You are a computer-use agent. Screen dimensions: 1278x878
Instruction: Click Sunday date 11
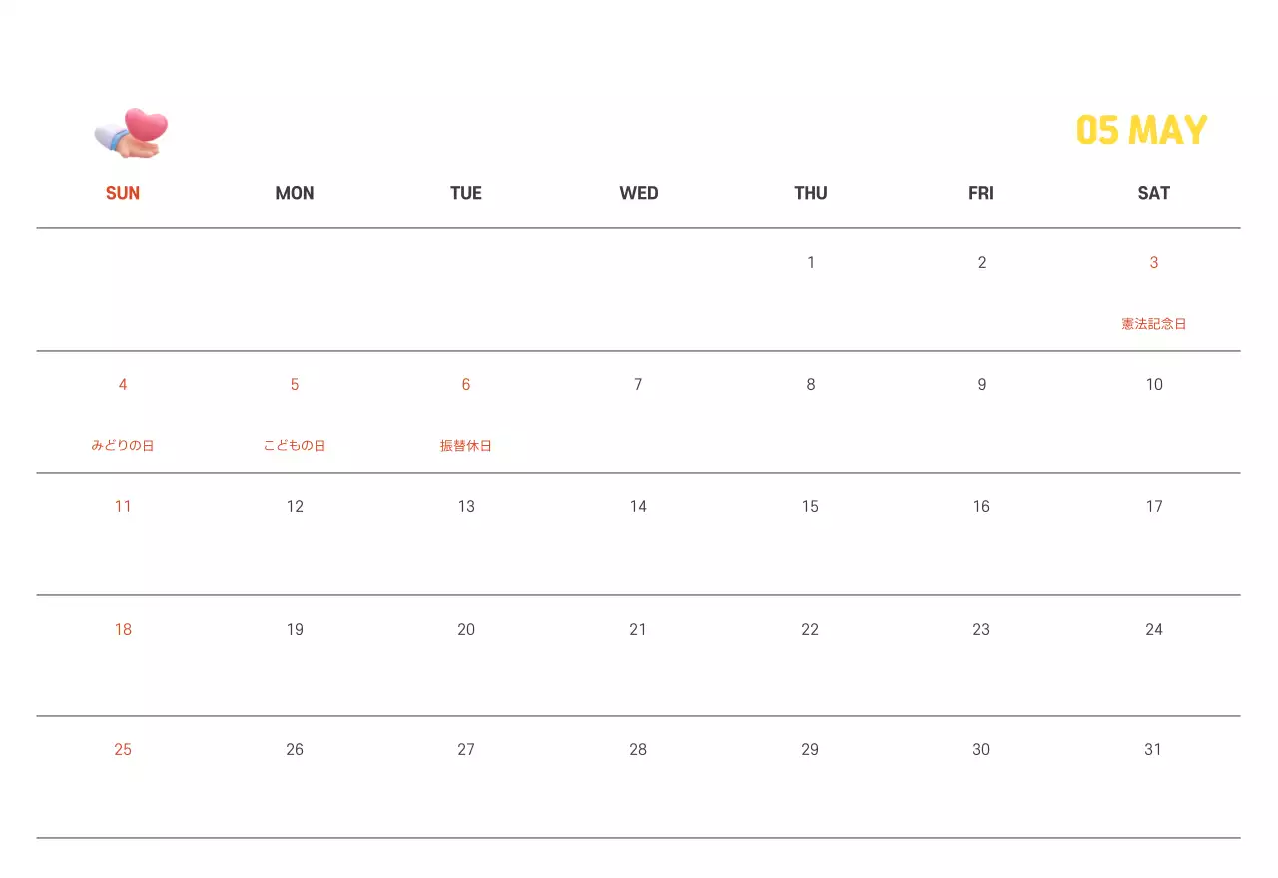pyautogui.click(x=123, y=506)
